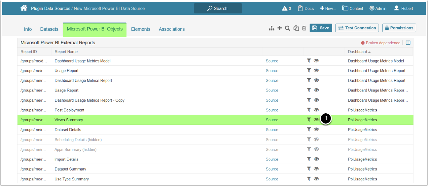Show the hidden Scheduling Details report
Image resolution: width=428 pixels, height=186 pixels.
(x=316, y=139)
